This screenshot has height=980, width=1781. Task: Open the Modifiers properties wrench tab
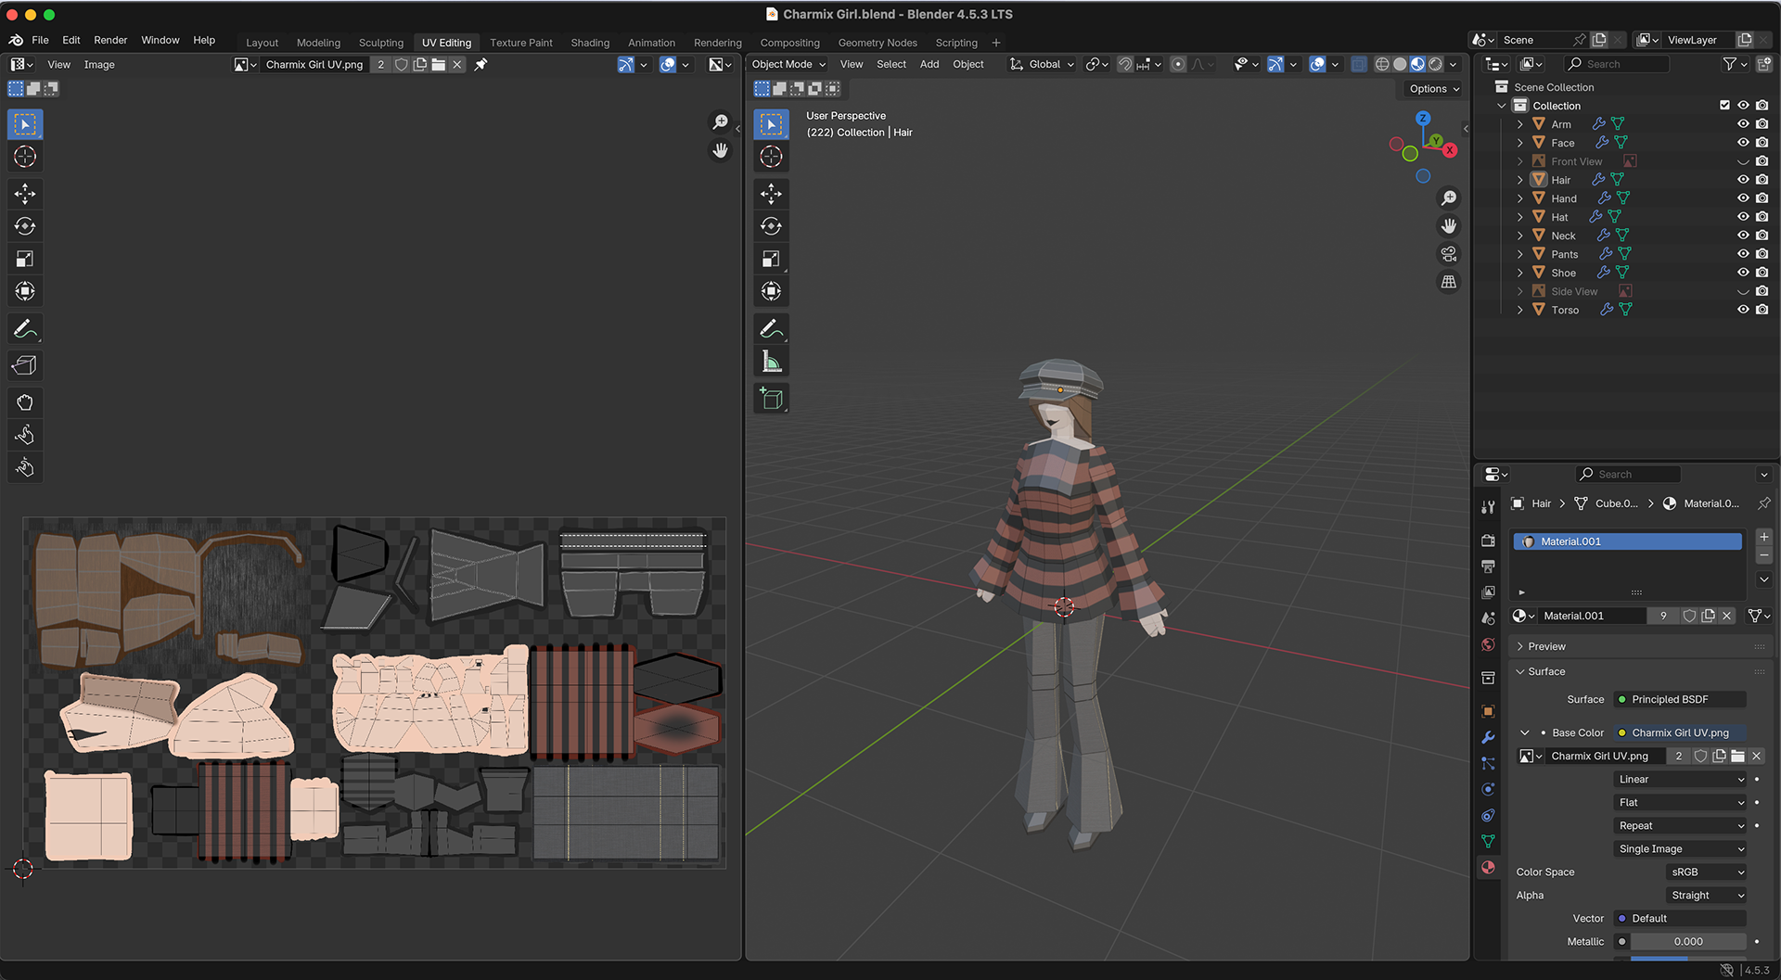1488,738
